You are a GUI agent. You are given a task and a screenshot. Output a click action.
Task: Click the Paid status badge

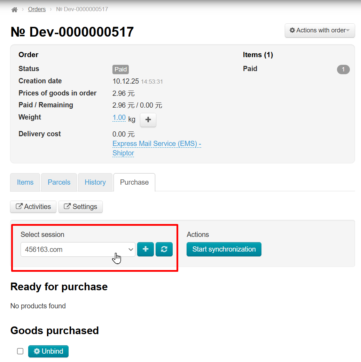(x=120, y=69)
